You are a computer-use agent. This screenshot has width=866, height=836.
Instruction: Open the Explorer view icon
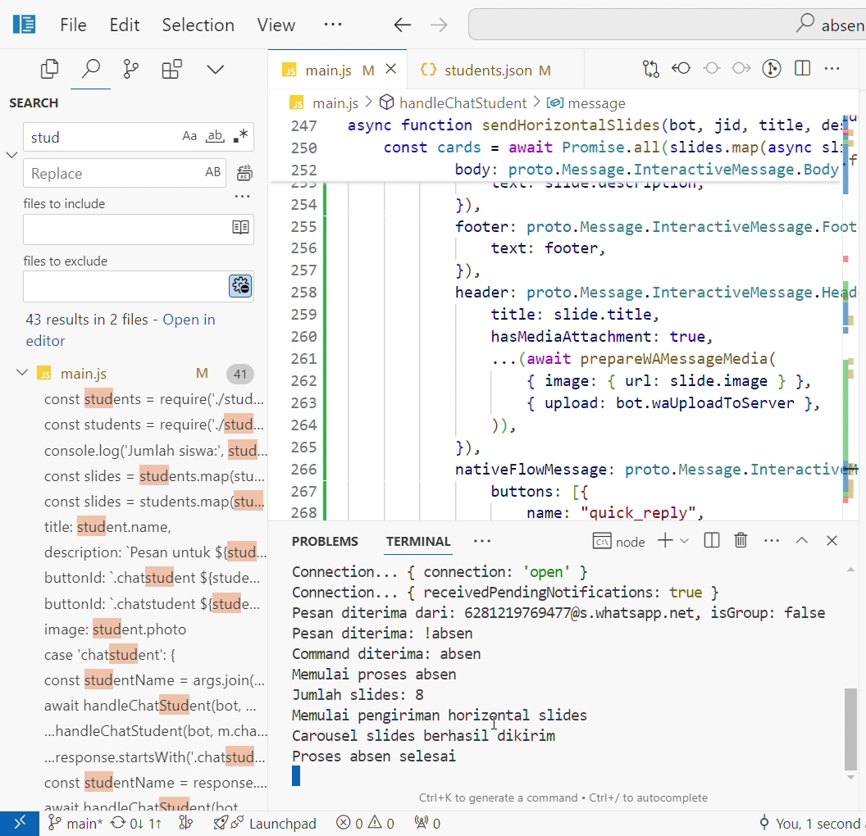pyautogui.click(x=50, y=70)
